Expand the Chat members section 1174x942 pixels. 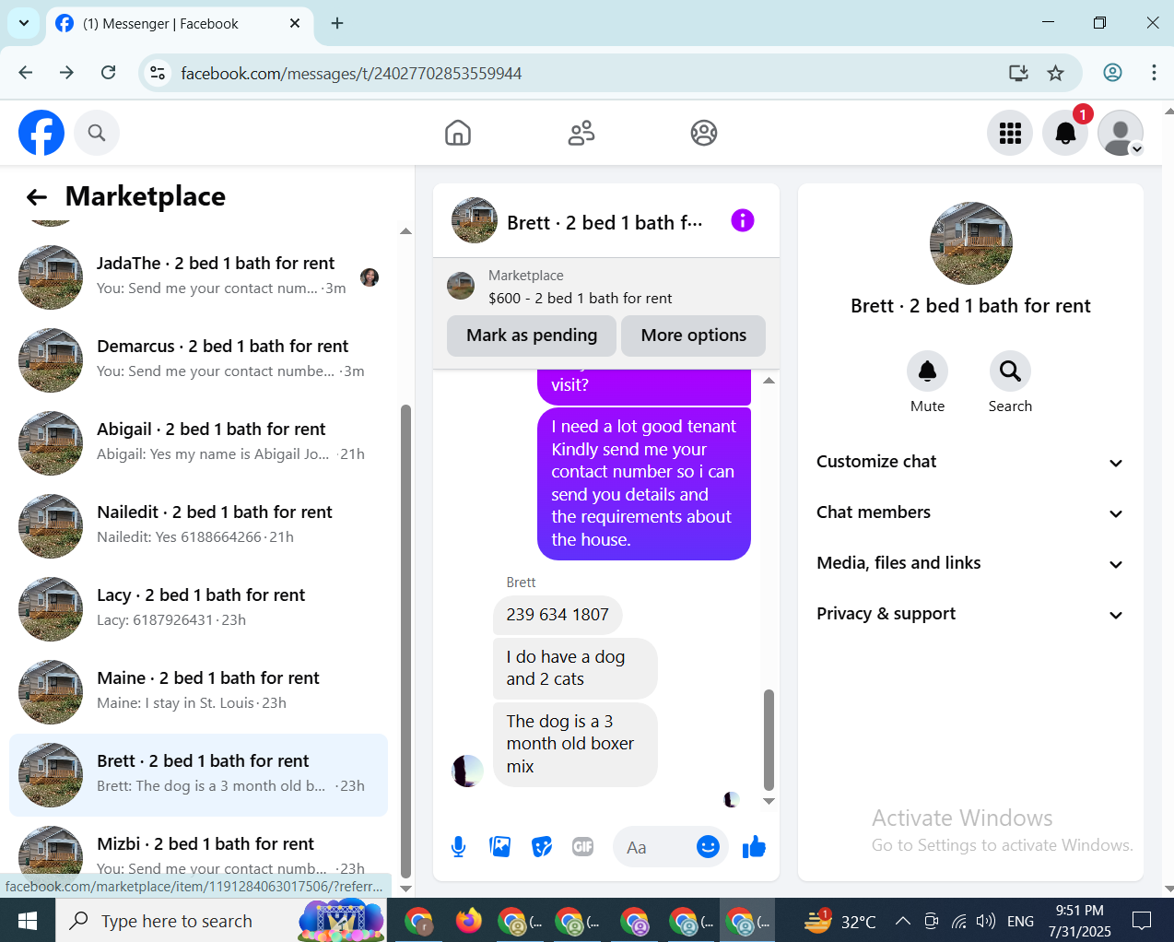[x=970, y=512]
